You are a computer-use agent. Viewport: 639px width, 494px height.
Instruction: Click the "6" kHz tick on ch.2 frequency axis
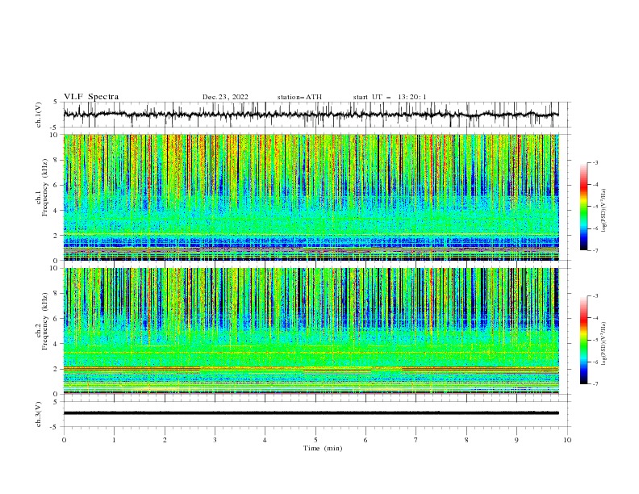coord(56,319)
